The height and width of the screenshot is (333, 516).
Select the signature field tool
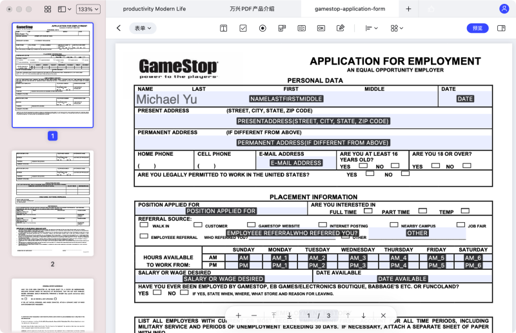click(x=341, y=28)
